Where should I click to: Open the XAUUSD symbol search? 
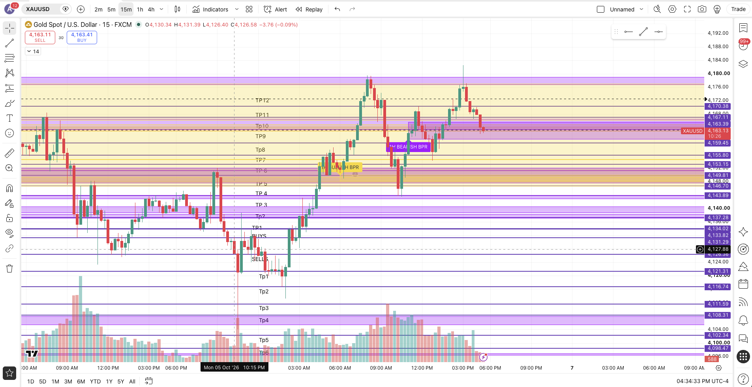pyautogui.click(x=38, y=9)
